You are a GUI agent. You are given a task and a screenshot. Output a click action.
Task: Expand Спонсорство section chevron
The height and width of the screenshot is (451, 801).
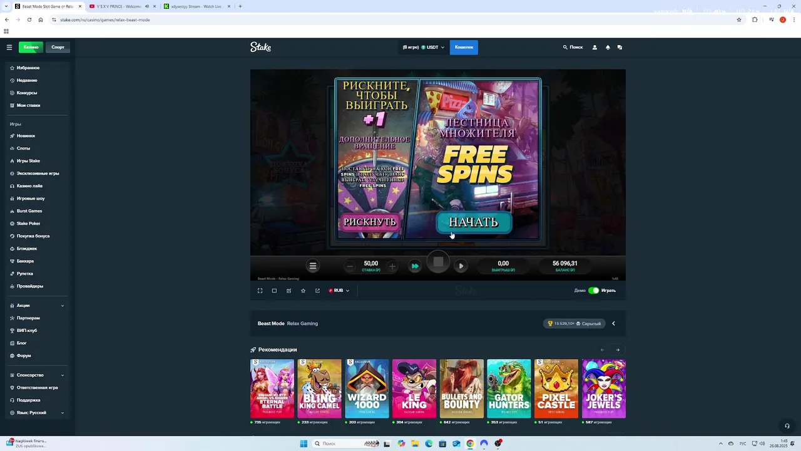point(63,375)
